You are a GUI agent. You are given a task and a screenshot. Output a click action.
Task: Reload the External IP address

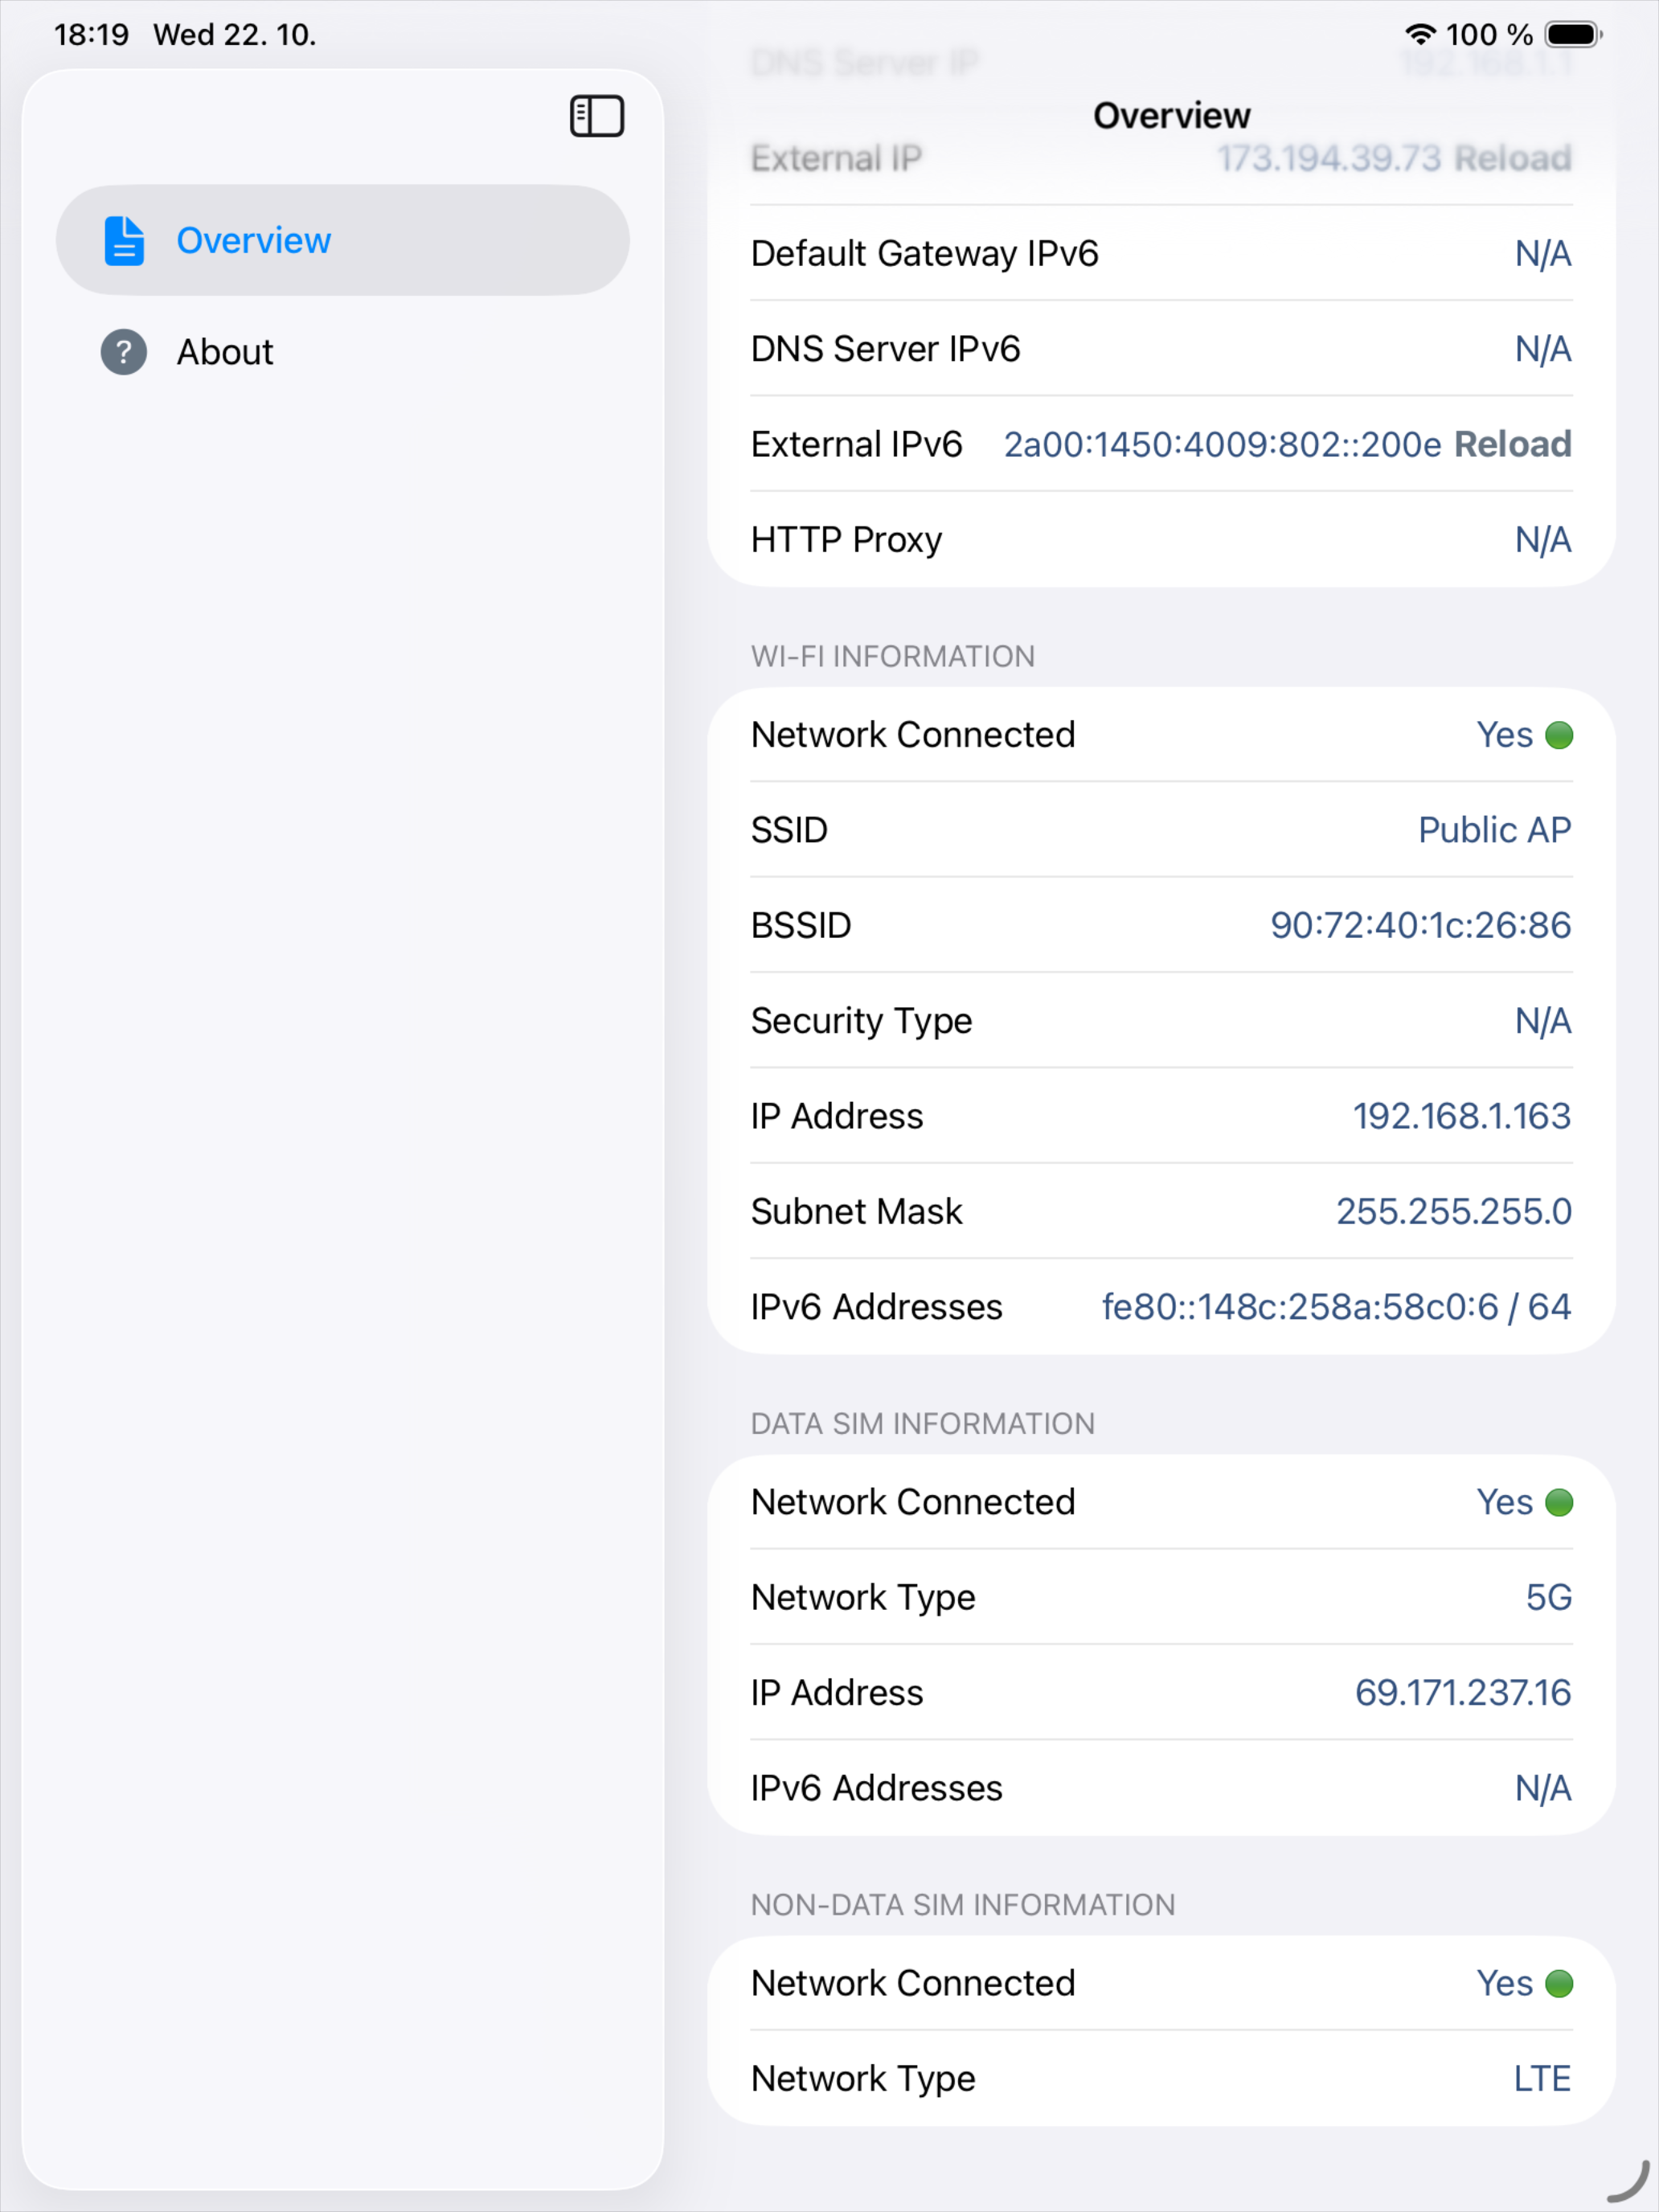click(x=1512, y=158)
